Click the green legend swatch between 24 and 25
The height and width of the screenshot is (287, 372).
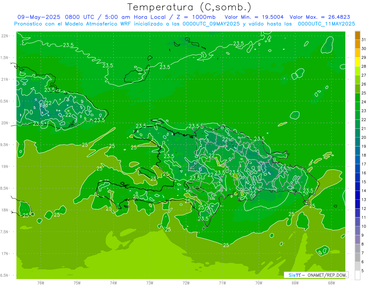point(357,98)
